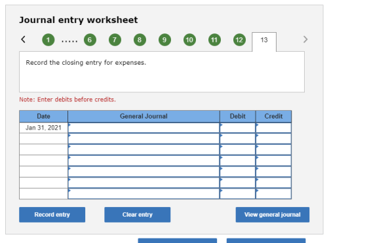367x243 pixels.
Task: Select the last row Debit field
Action: (x=237, y=194)
